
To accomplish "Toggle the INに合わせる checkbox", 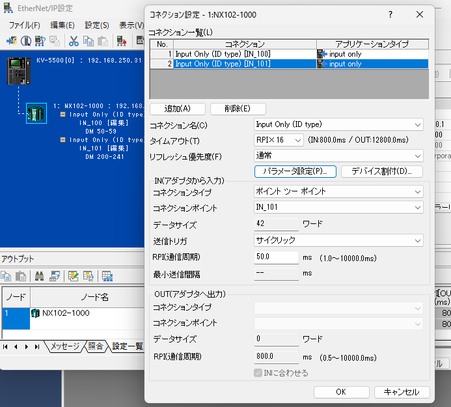I will pyautogui.click(x=259, y=373).
